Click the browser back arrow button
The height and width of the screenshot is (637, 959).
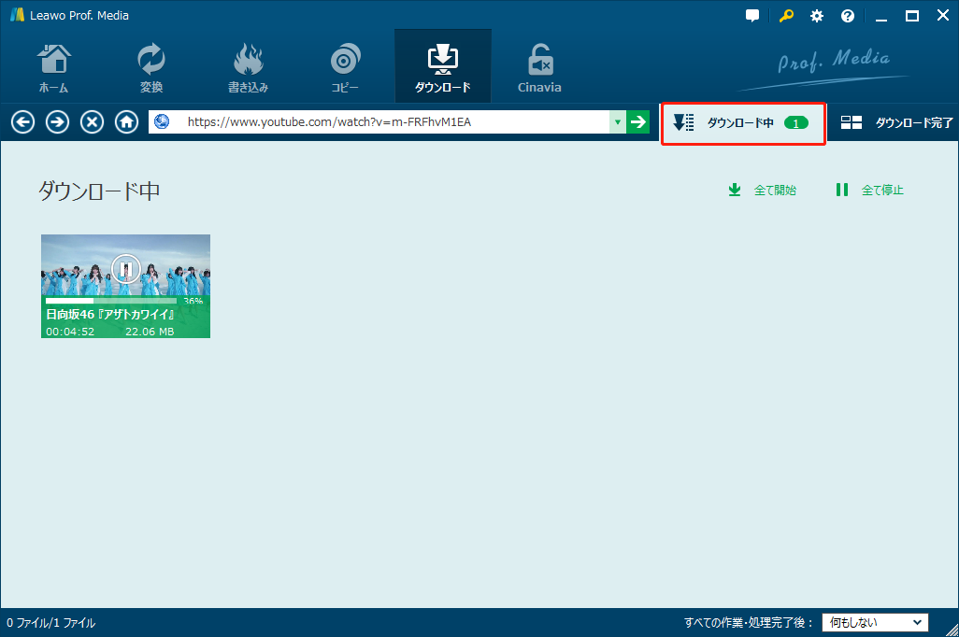[22, 122]
